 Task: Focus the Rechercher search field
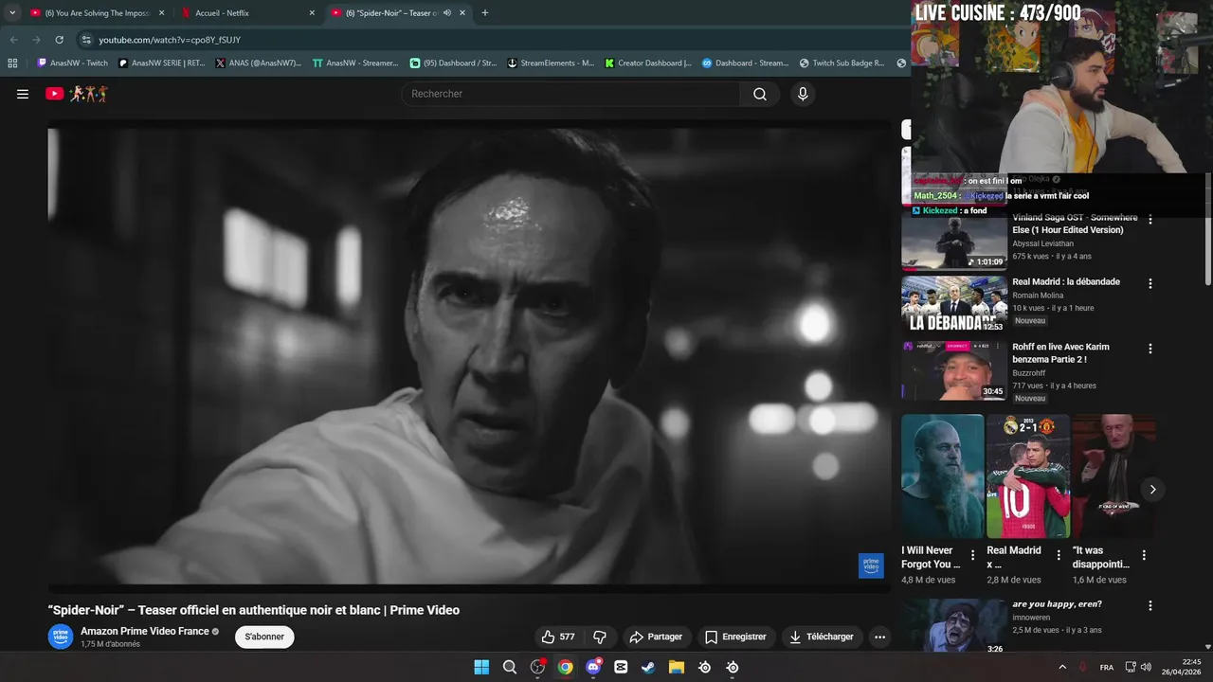click(571, 94)
